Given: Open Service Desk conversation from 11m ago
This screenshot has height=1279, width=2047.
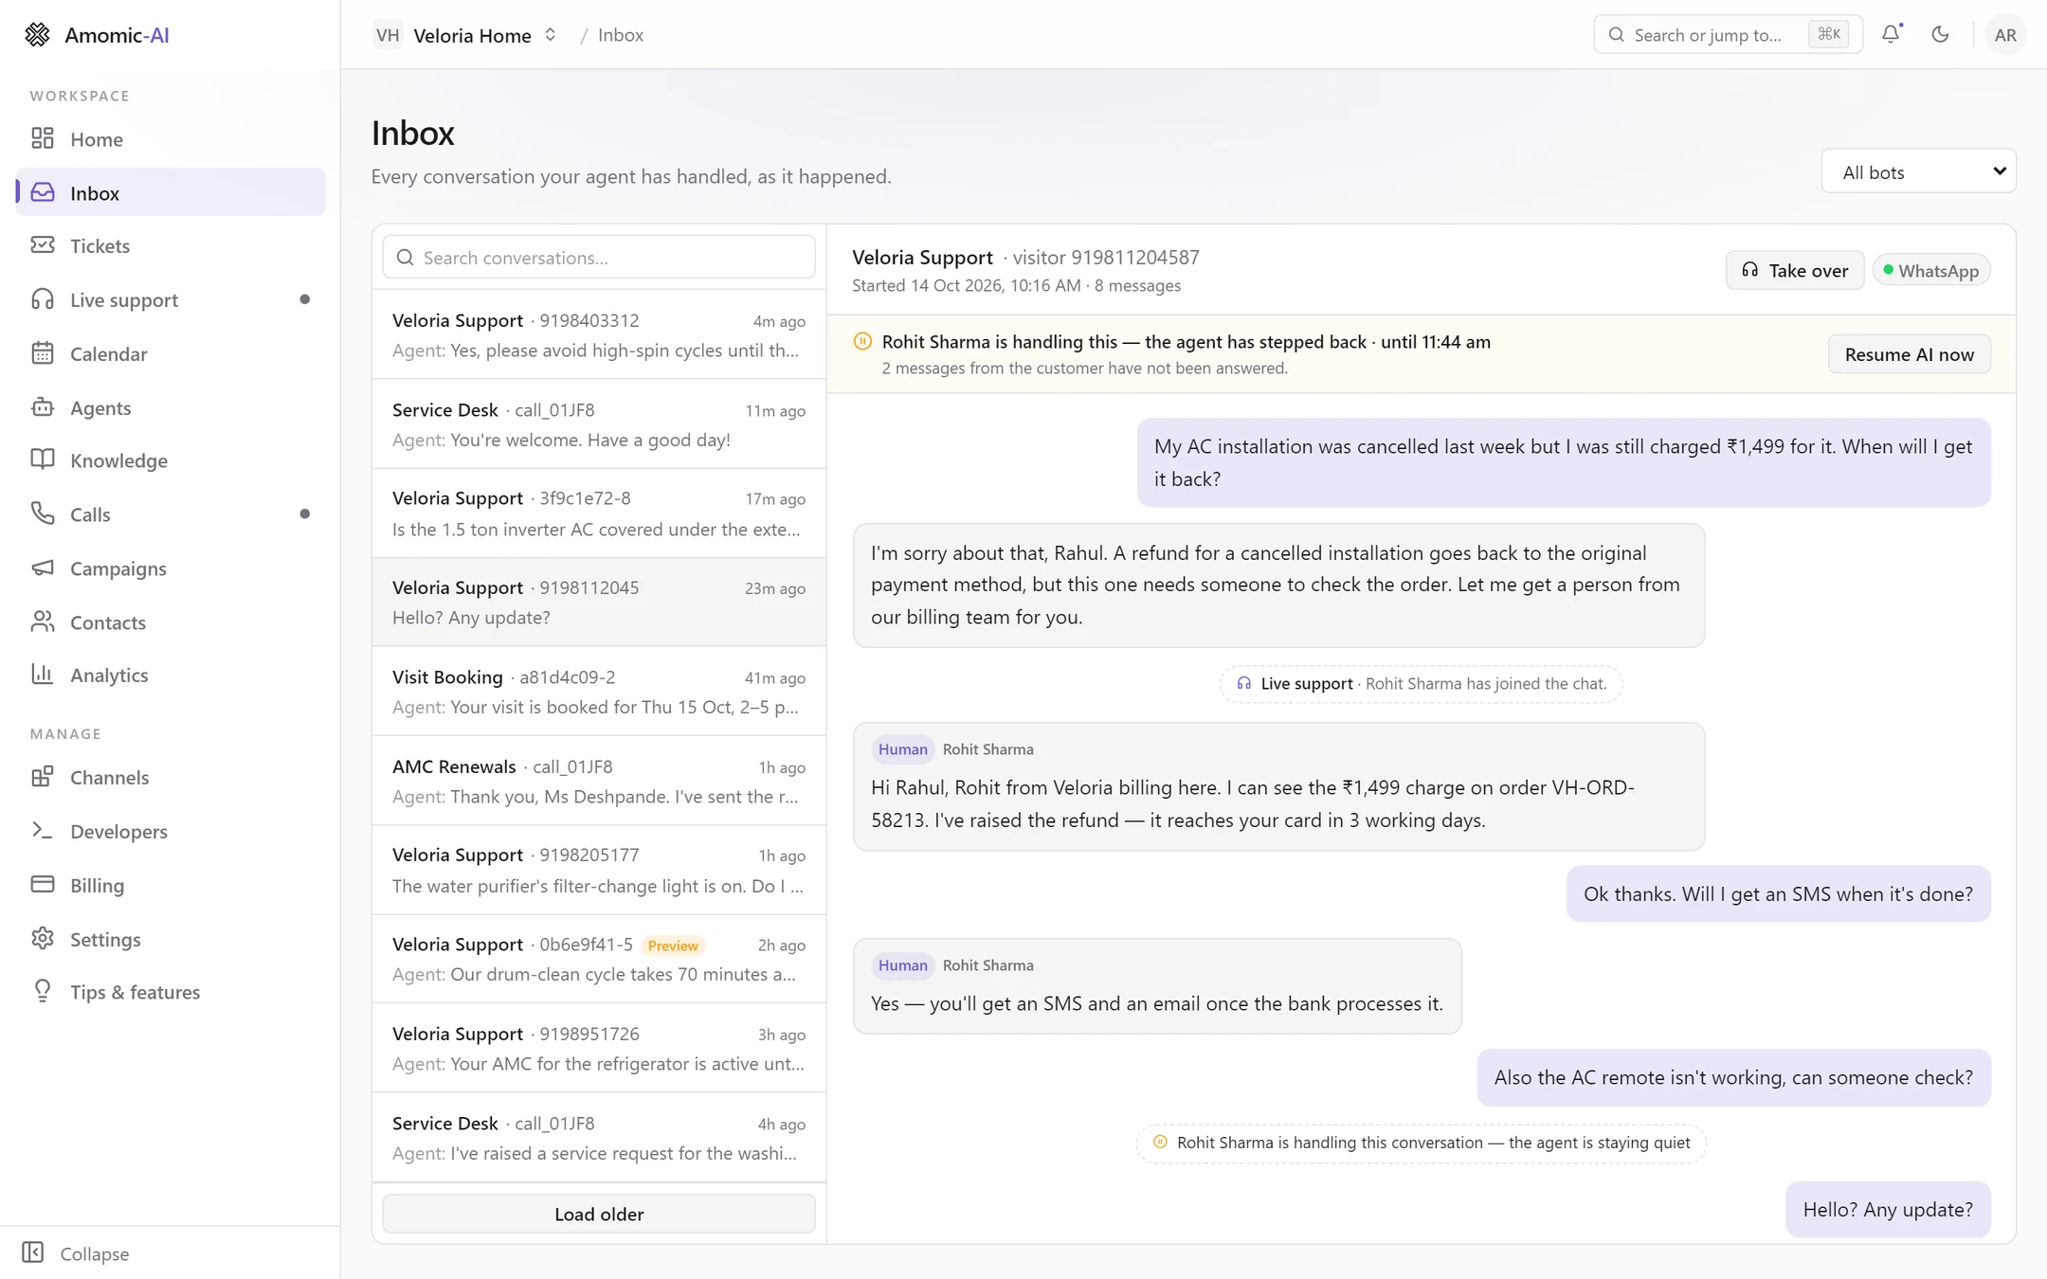Looking at the screenshot, I should point(599,423).
